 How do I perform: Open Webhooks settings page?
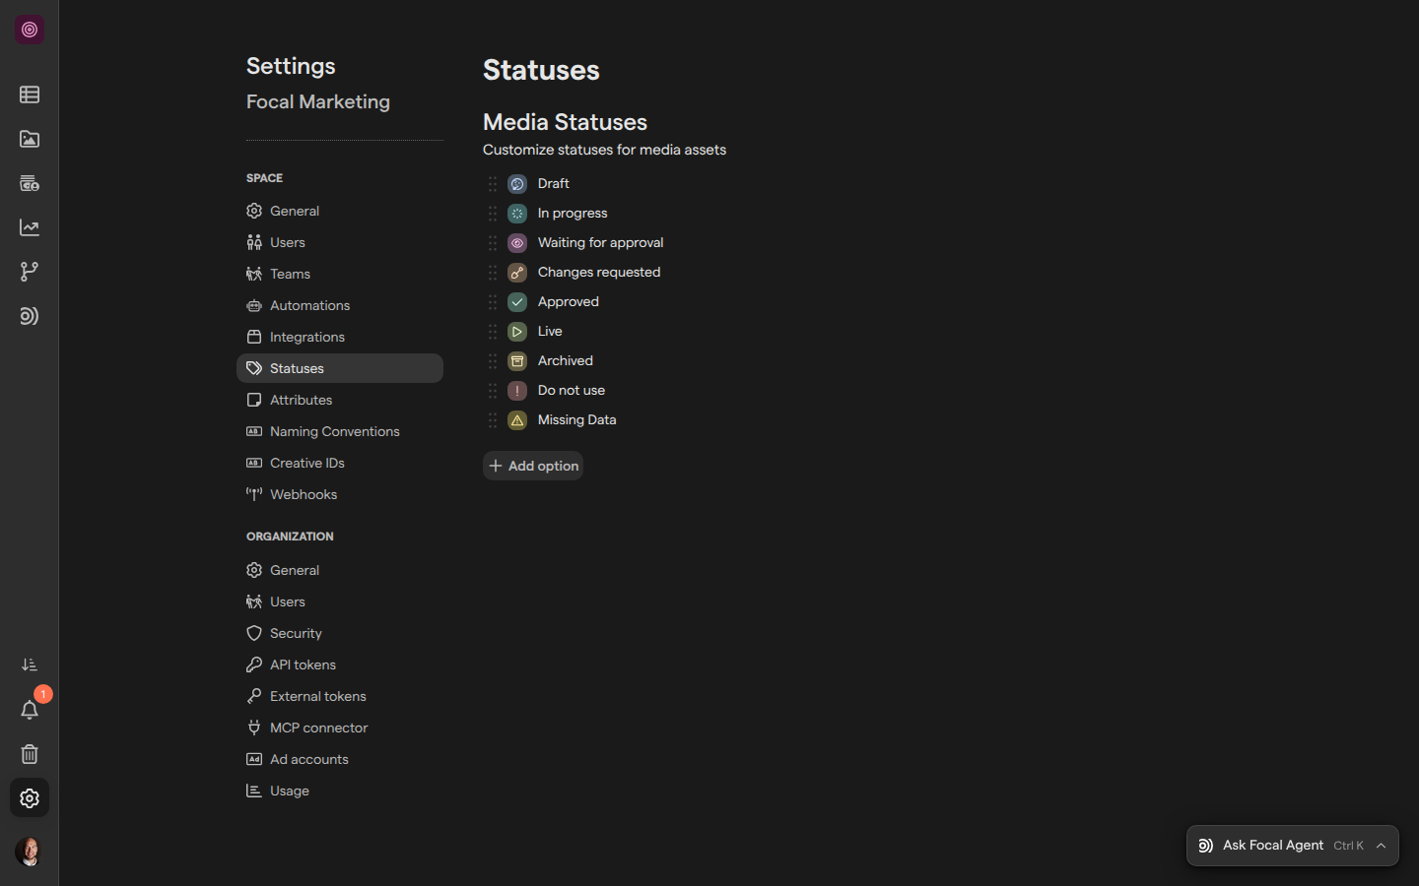(340, 494)
